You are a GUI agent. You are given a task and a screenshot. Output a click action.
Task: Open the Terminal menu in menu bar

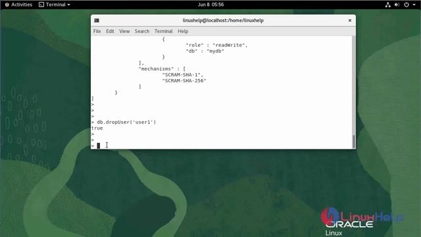pos(164,31)
